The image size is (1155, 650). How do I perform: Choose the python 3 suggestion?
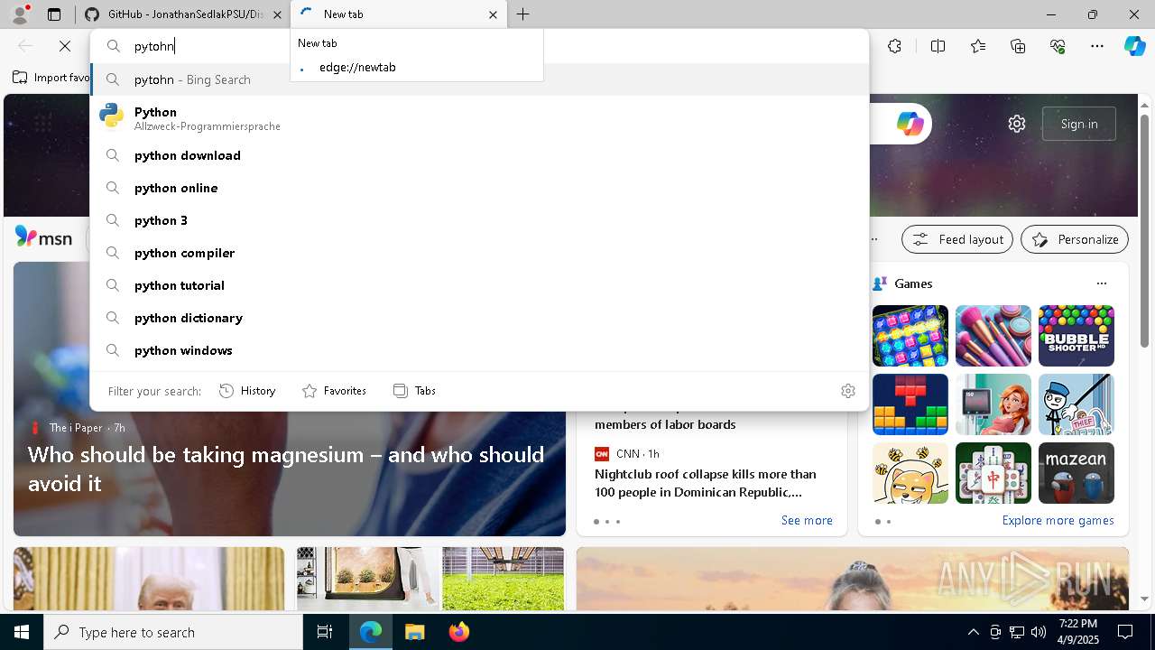click(x=479, y=220)
